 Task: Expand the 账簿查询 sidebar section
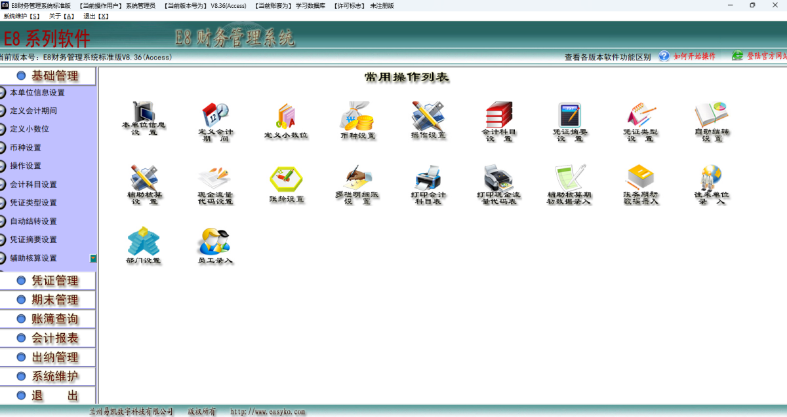49,319
